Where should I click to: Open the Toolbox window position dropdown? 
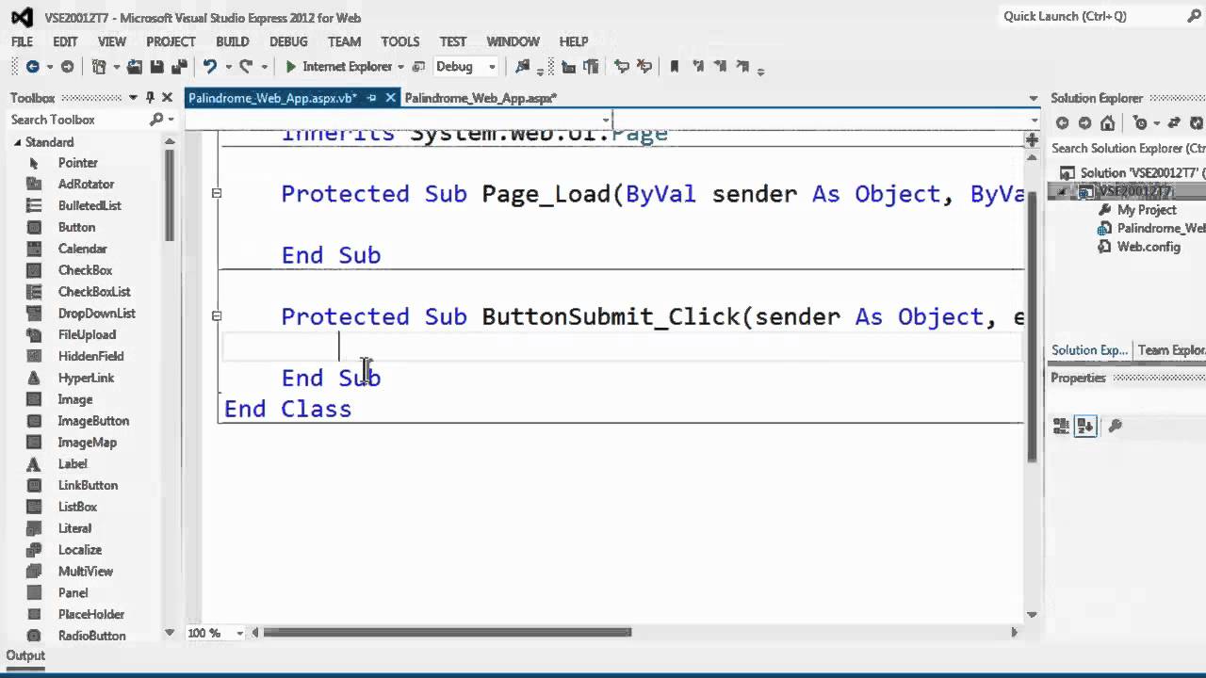133,97
